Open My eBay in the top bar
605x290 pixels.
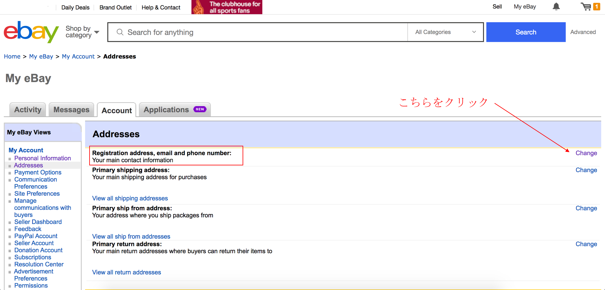(525, 7)
